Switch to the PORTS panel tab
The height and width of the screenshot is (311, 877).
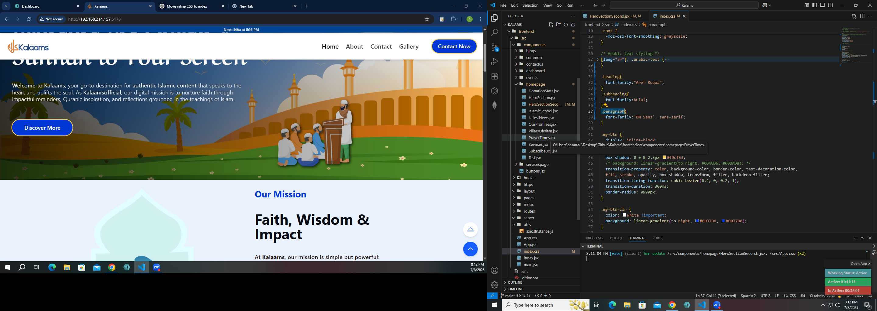tap(657, 238)
